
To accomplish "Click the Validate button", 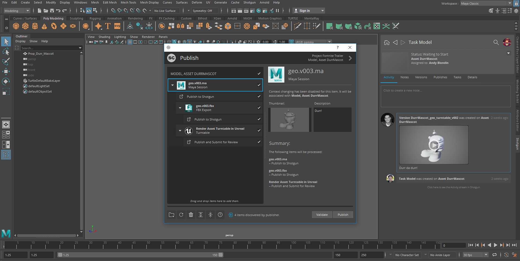I will coord(322,215).
